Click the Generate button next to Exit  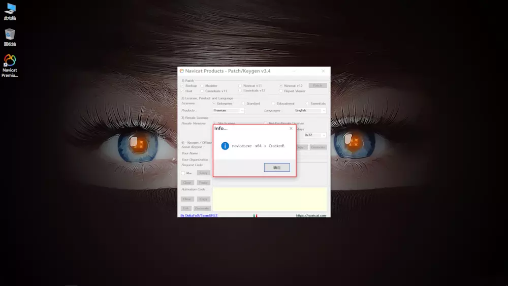(x=202, y=208)
